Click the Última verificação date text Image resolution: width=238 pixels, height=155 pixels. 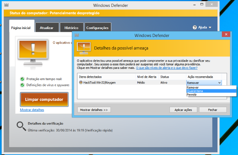pos(70,130)
